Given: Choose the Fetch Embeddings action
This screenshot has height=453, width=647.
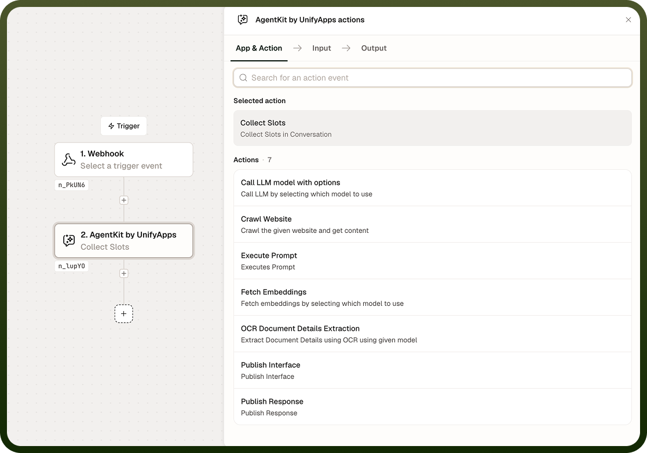Looking at the screenshot, I should tap(433, 297).
